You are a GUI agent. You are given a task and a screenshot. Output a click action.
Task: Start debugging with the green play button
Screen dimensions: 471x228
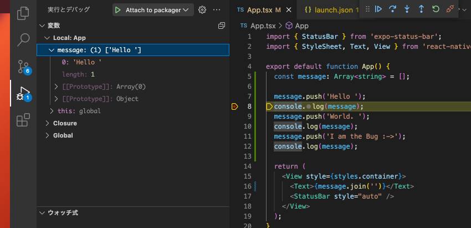tap(117, 10)
